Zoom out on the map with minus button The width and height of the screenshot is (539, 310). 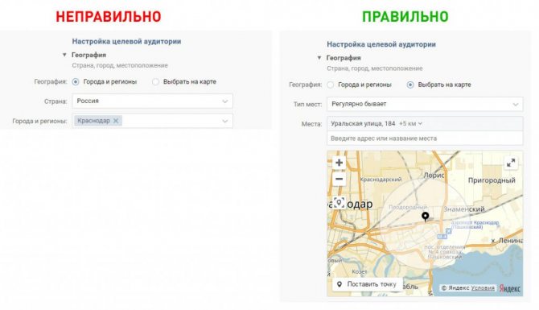pyautogui.click(x=339, y=180)
